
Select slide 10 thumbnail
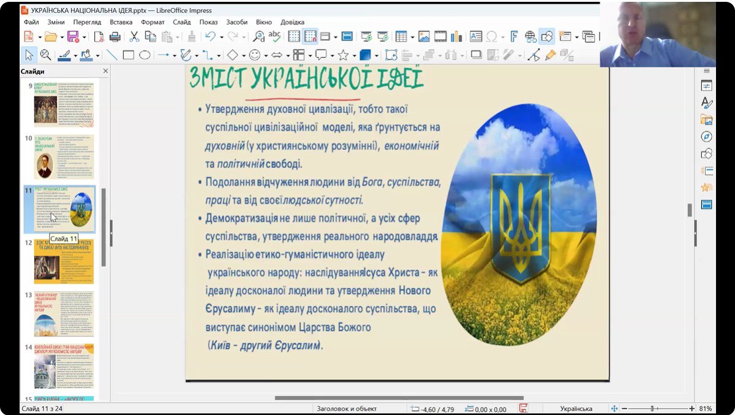click(x=64, y=157)
